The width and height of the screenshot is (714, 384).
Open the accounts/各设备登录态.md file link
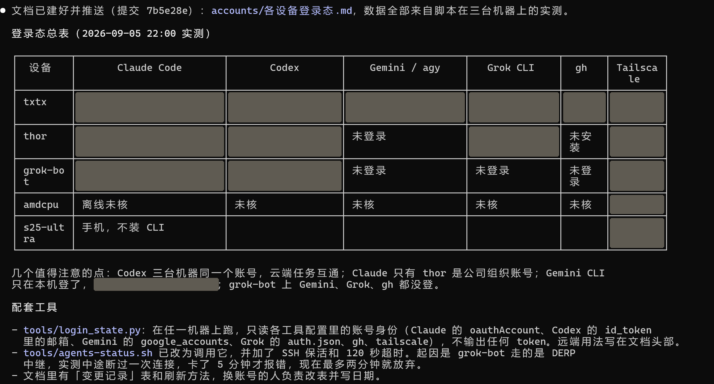[x=282, y=11]
